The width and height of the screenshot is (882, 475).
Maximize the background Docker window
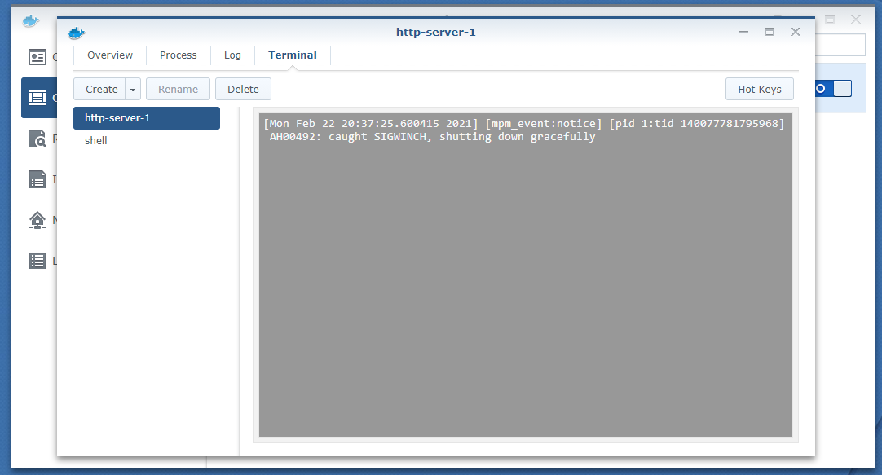click(830, 20)
